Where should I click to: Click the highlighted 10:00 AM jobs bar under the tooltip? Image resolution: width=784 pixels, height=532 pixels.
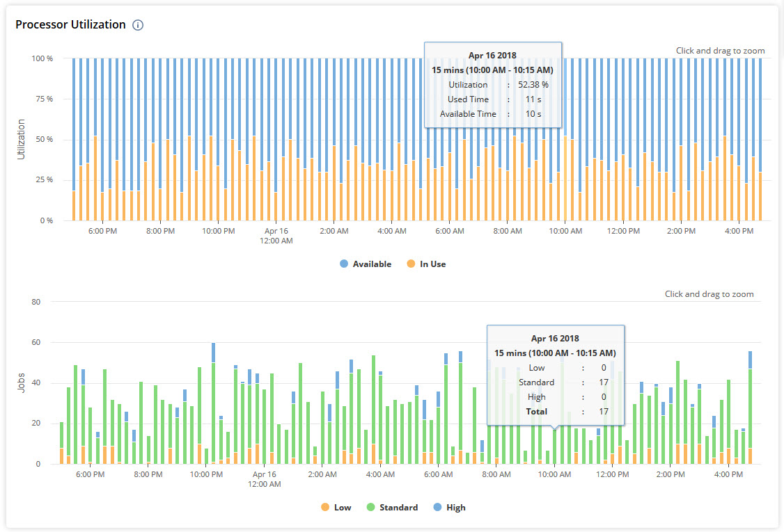[554, 446]
